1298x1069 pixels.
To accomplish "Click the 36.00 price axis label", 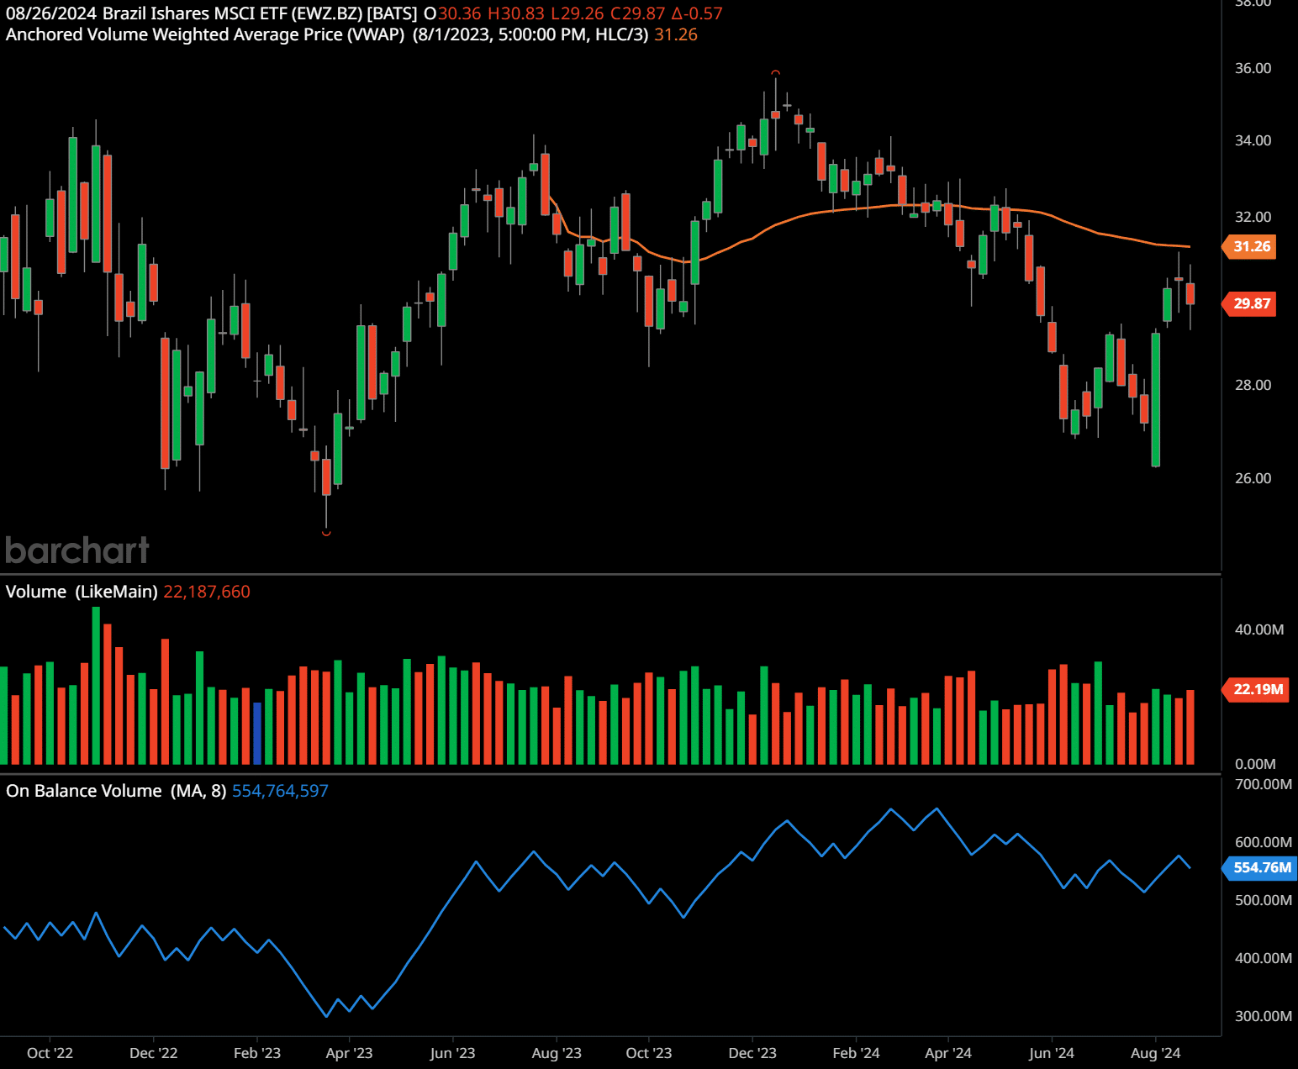I will point(1253,68).
